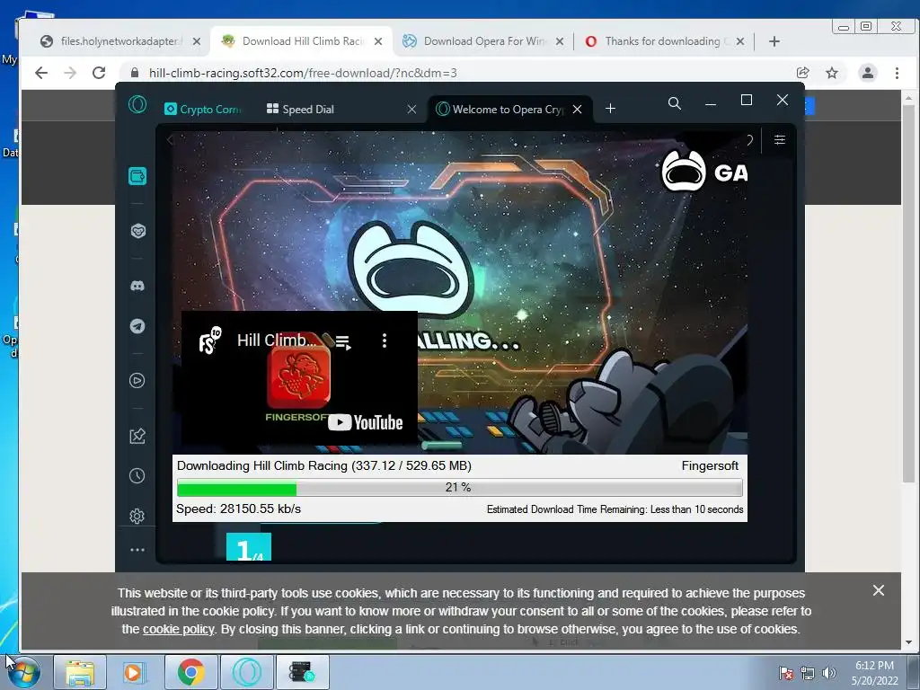
Task: Open the three-dot more menu in Opera sidebar
Action: click(x=137, y=550)
